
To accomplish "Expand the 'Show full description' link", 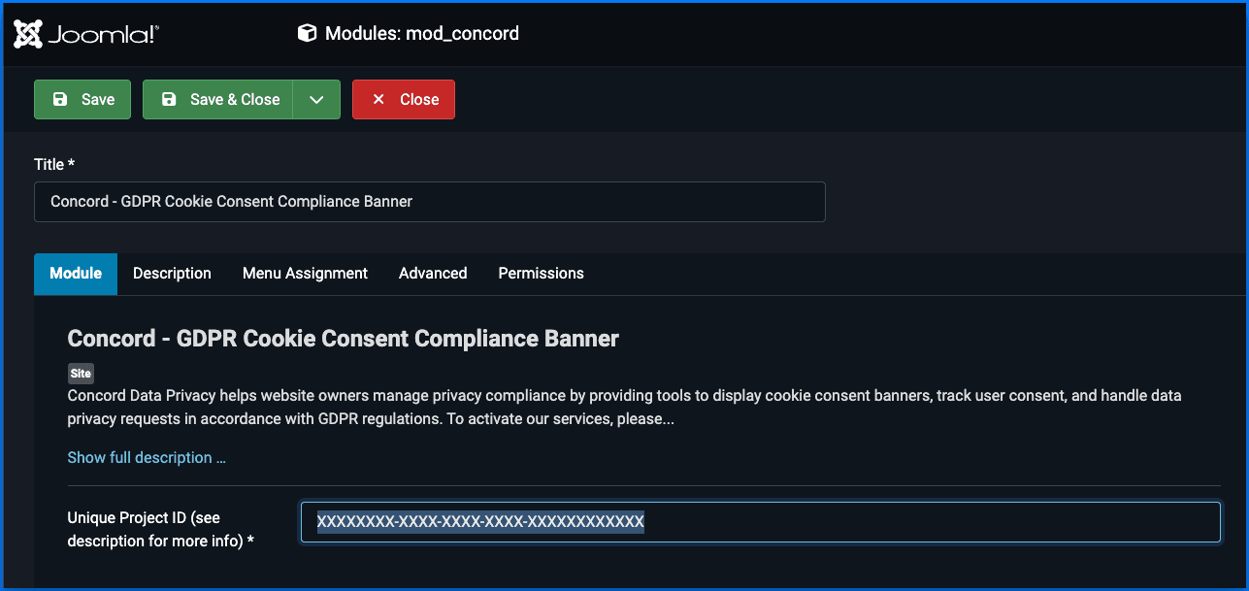I will point(147,457).
